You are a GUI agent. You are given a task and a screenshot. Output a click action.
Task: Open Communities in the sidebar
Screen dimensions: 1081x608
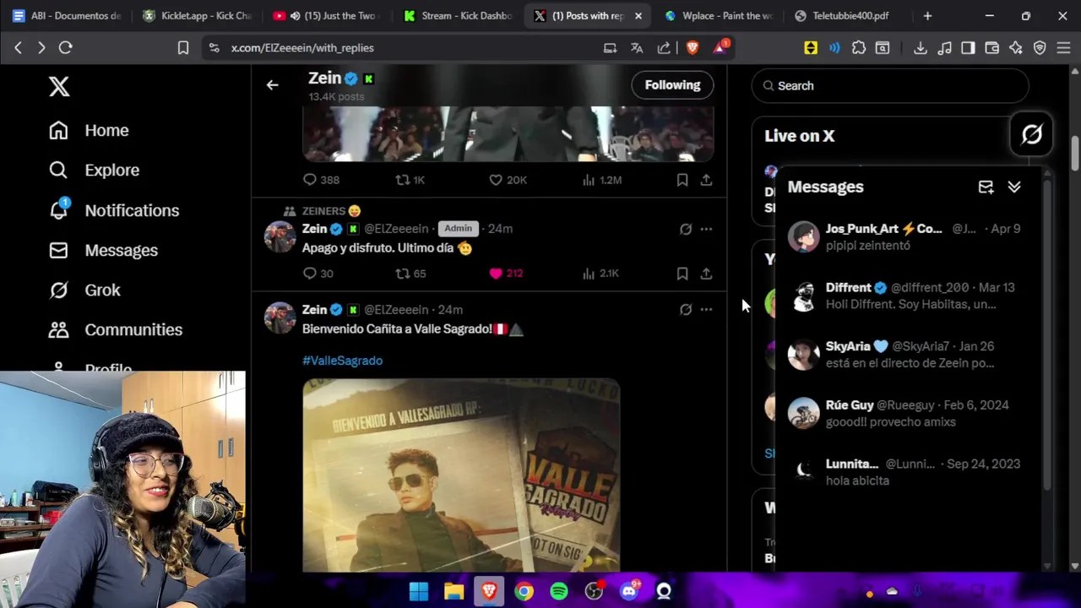116,329
